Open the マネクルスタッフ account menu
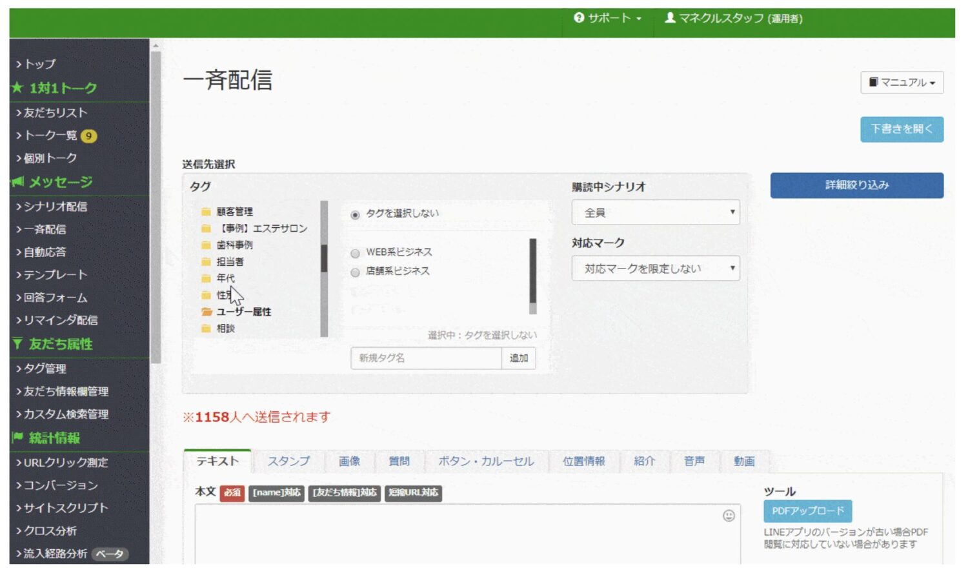968x577 pixels. [734, 18]
